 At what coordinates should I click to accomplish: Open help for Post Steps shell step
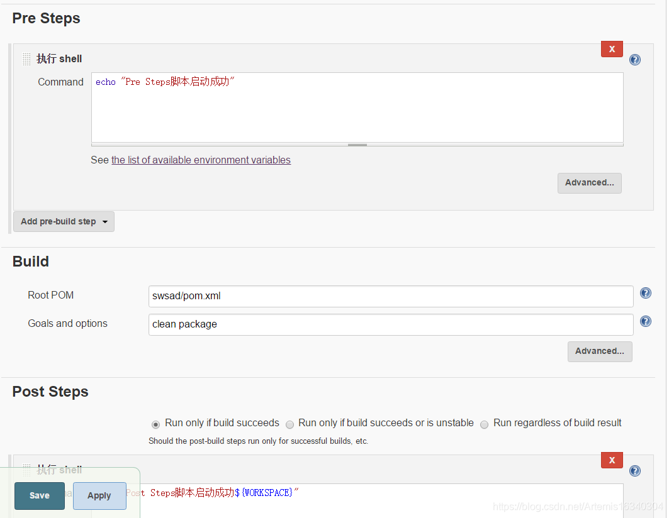click(635, 471)
